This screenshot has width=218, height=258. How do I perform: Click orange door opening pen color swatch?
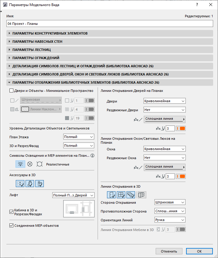[x=181, y=129]
